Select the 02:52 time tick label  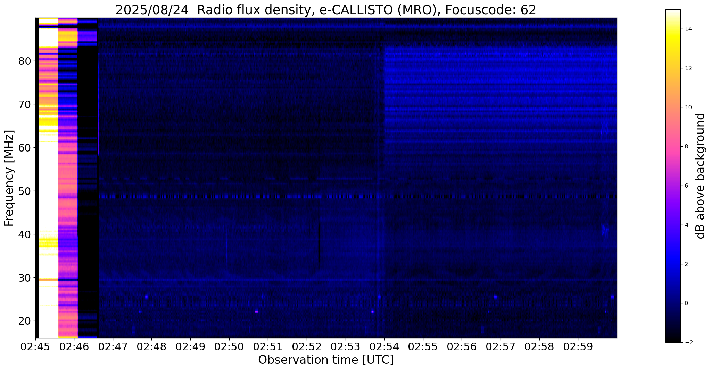click(307, 347)
